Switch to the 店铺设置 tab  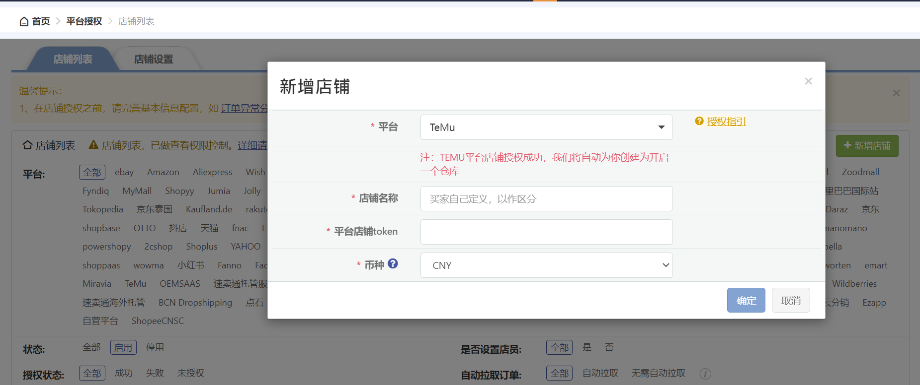pyautogui.click(x=154, y=60)
